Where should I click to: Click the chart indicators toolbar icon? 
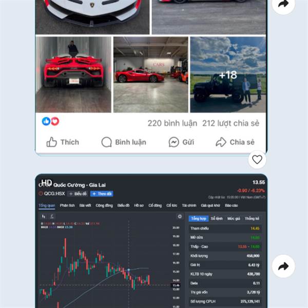point(52,217)
